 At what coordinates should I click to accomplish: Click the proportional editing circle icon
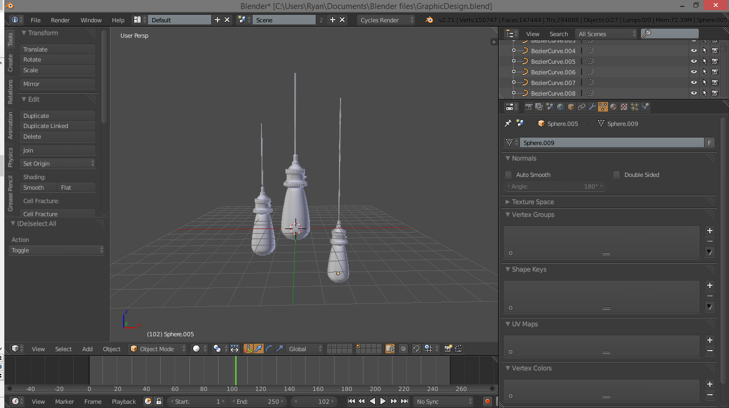click(x=403, y=348)
